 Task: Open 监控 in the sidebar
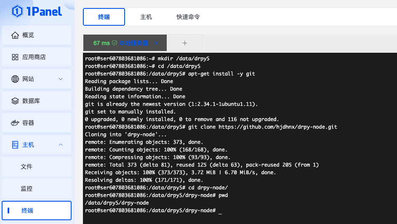pos(27,189)
